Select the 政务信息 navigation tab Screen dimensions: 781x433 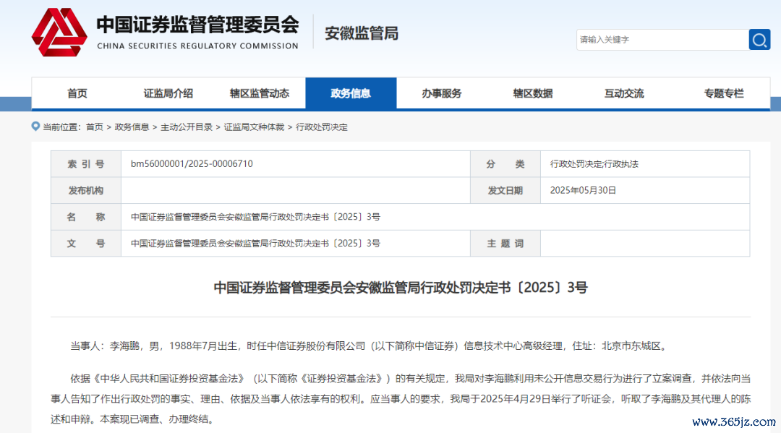coord(351,93)
